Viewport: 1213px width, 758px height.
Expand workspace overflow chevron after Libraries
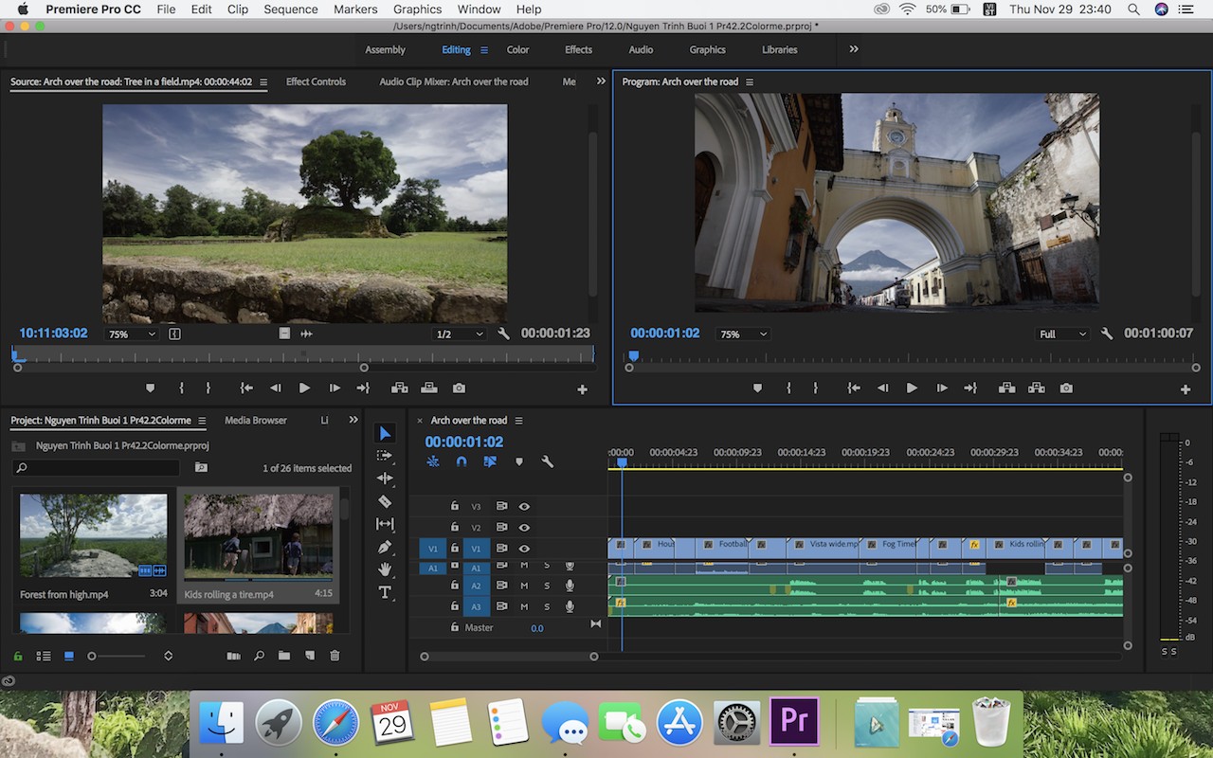(854, 49)
